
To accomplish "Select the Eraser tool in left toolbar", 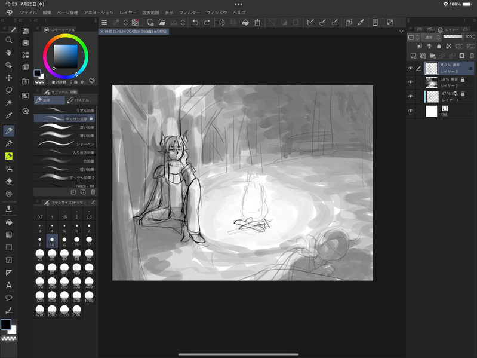I will click(x=9, y=181).
